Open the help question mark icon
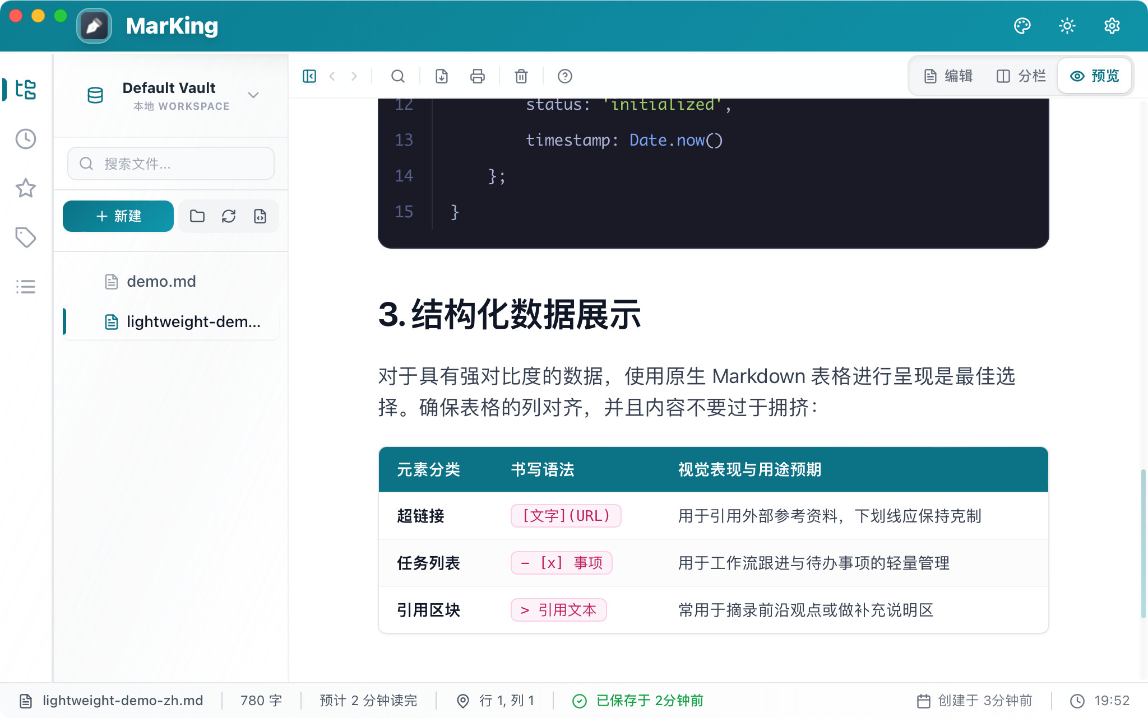 (565, 76)
